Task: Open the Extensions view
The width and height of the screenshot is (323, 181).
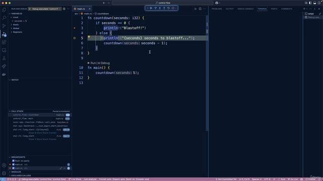Action: click(4, 42)
